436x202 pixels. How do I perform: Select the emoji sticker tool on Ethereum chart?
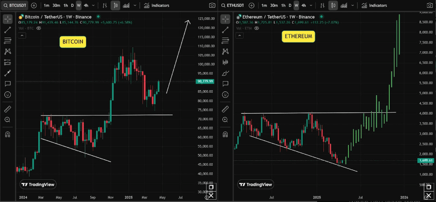tap(225, 95)
